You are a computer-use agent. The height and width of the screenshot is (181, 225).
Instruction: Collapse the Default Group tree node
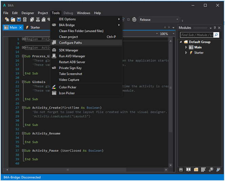click(x=181, y=42)
